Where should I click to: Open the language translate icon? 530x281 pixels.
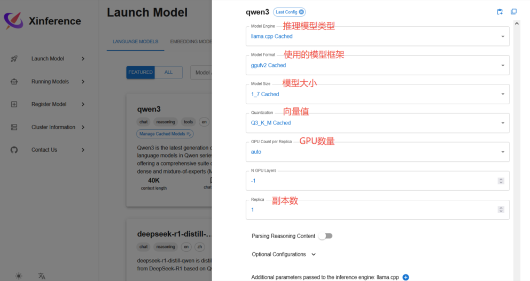pyautogui.click(x=42, y=276)
